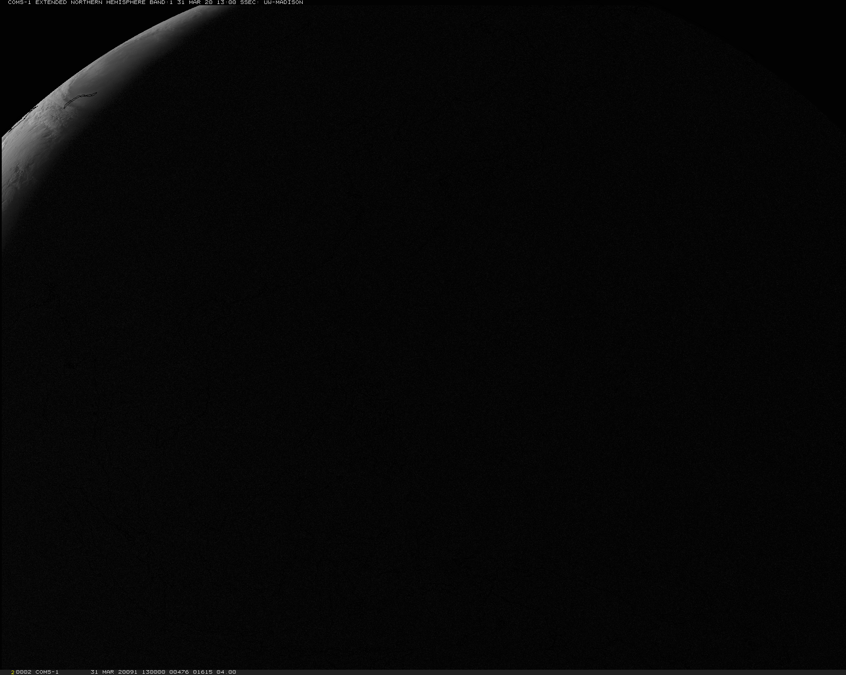
Task: Click the yellow '2' in footer
Action: click(13, 672)
